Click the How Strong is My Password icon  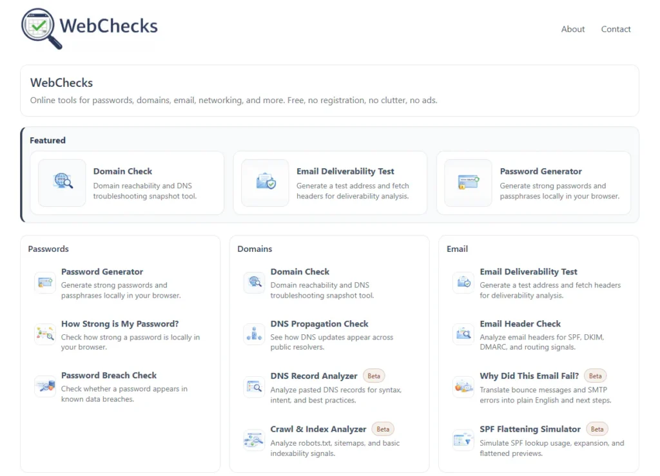(x=45, y=334)
